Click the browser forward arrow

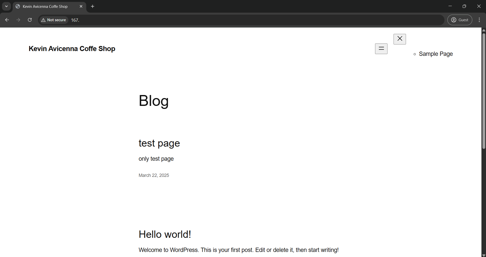click(x=18, y=20)
